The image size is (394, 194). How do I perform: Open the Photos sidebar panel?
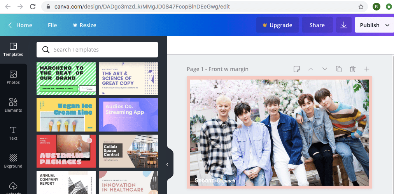coord(13,77)
